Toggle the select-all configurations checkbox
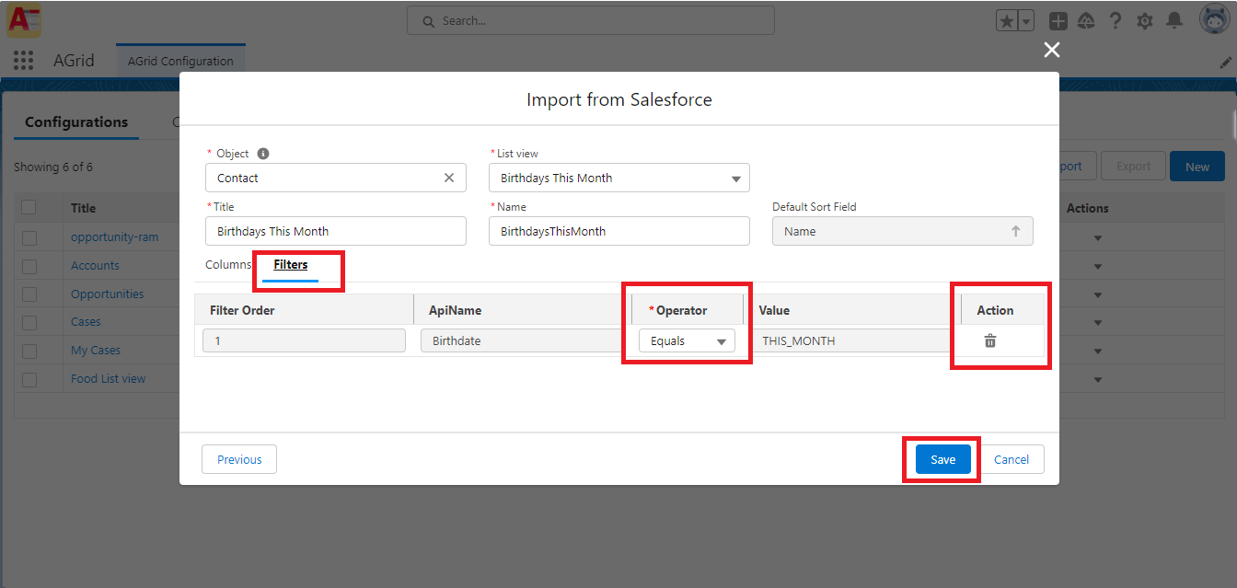Image resolution: width=1237 pixels, height=588 pixels. click(x=29, y=208)
